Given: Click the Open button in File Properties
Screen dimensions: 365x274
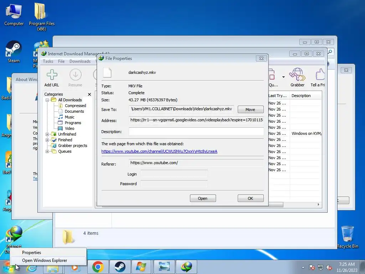Looking at the screenshot, I should (x=203, y=198).
